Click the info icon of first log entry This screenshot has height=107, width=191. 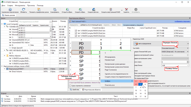tap(2, 99)
